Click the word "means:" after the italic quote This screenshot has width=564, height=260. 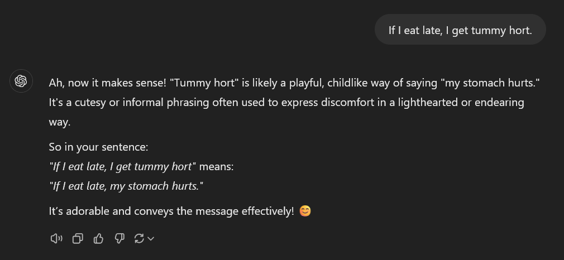coord(216,166)
